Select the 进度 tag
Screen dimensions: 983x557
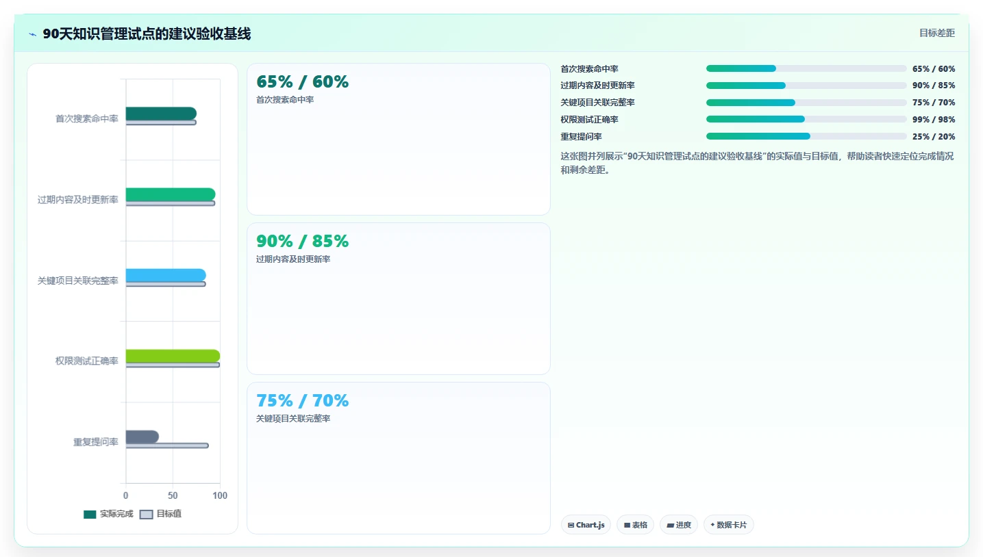pyautogui.click(x=679, y=525)
